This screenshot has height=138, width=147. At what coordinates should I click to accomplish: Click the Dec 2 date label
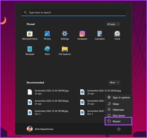[x=90, y=114]
